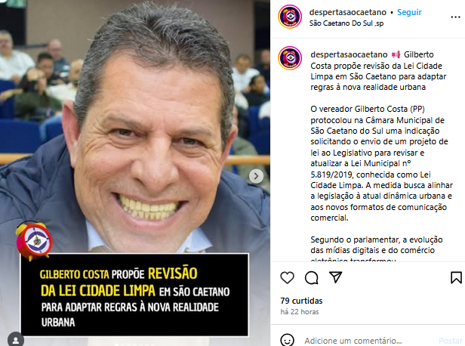Like the post with the heart icon
The width and height of the screenshot is (465, 346).
(x=287, y=278)
